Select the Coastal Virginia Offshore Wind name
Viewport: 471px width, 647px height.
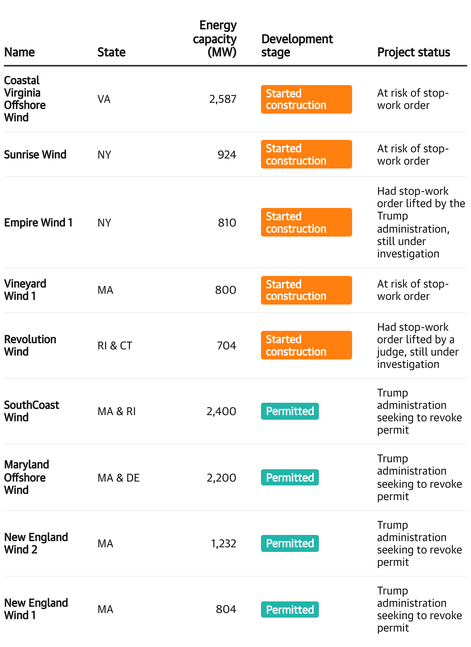25,99
